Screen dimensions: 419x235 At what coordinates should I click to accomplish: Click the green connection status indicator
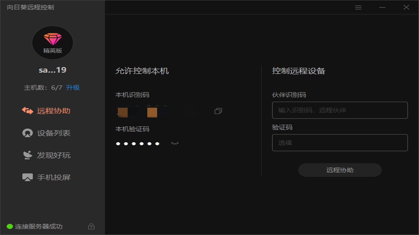[10, 226]
